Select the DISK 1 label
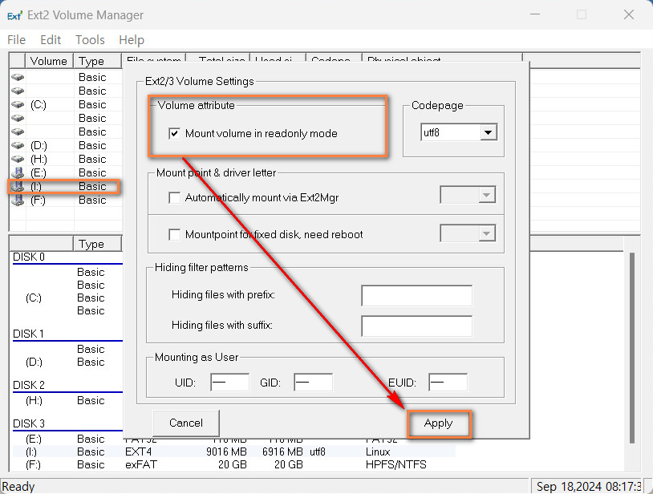Screen dimensions: 653x494 point(28,334)
